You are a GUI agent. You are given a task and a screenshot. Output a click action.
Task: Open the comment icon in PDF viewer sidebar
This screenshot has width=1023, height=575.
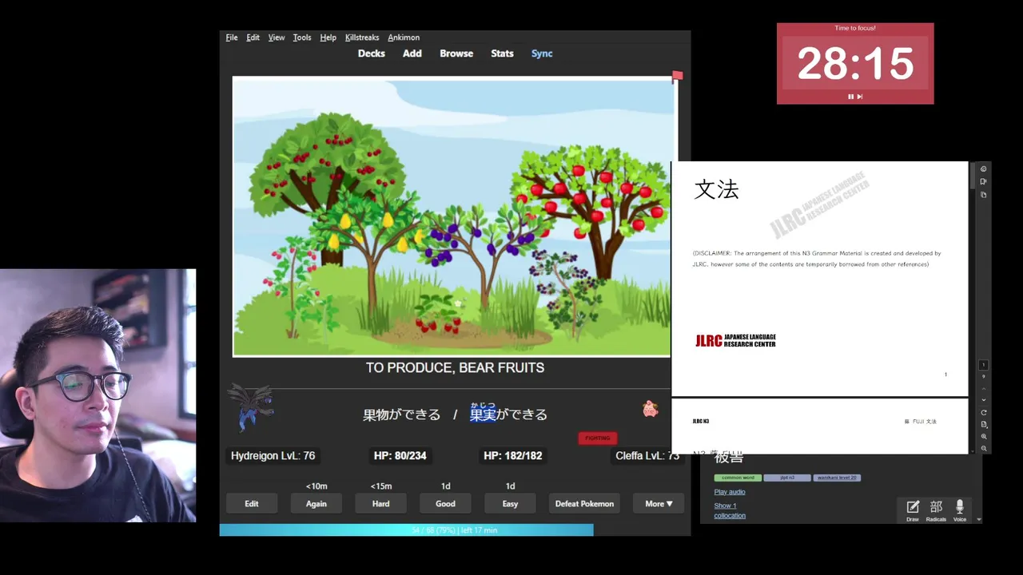coord(983,169)
